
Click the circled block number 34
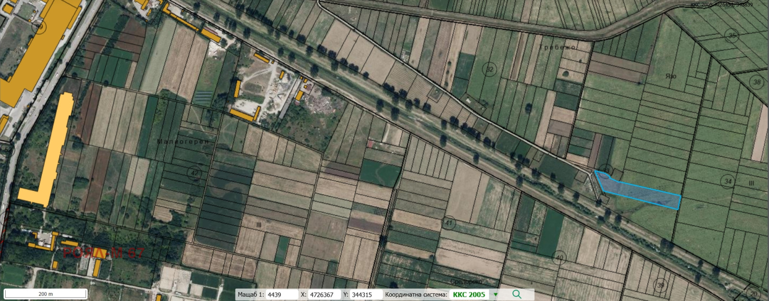click(x=728, y=181)
